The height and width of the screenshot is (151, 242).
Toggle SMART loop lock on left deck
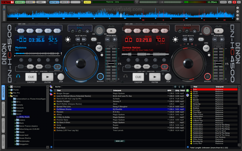57,67
